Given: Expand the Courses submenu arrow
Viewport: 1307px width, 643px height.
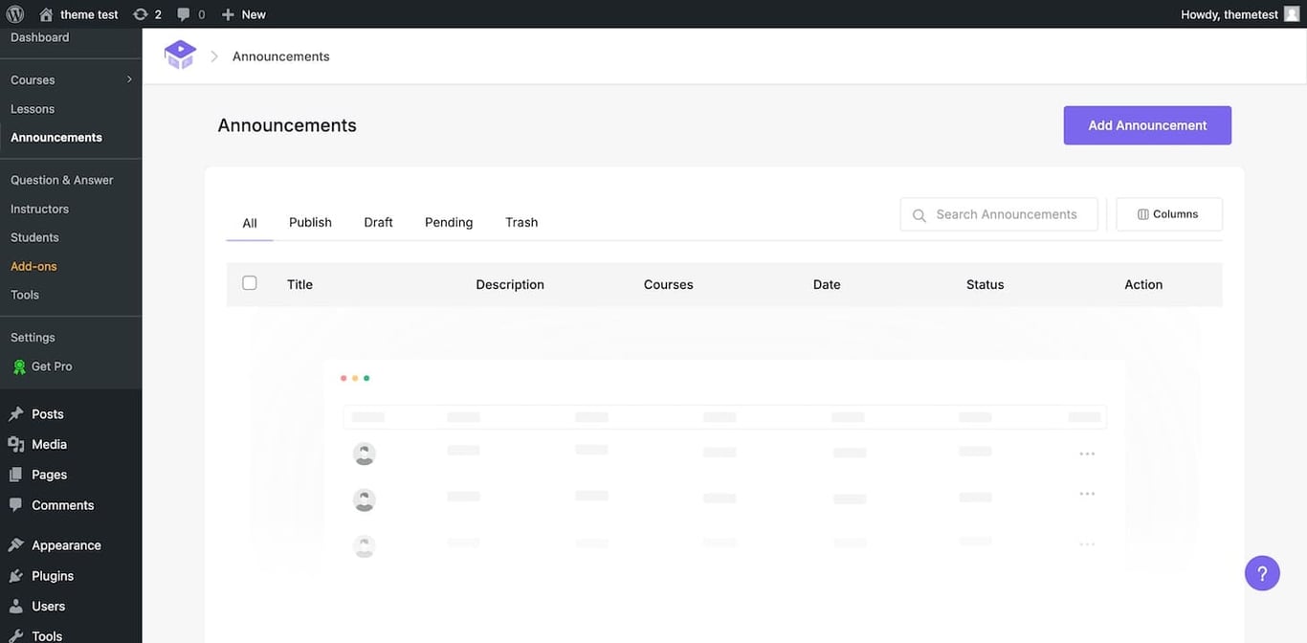Looking at the screenshot, I should [129, 79].
